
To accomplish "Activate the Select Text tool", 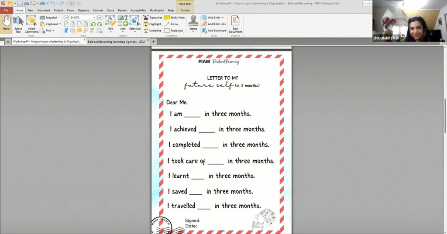I will pyautogui.click(x=18, y=24).
